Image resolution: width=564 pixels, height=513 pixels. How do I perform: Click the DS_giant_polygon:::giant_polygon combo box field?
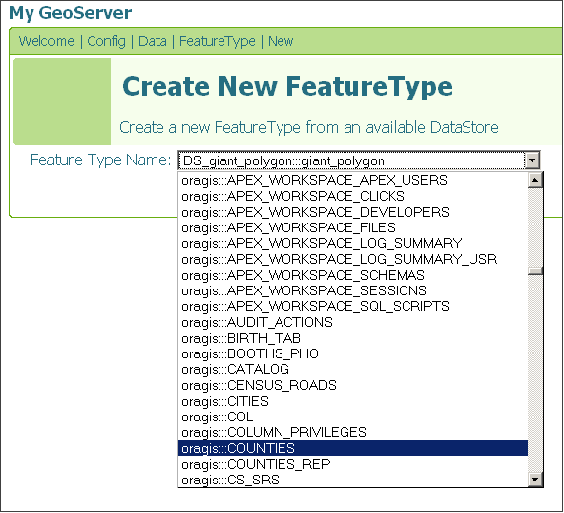point(351,160)
